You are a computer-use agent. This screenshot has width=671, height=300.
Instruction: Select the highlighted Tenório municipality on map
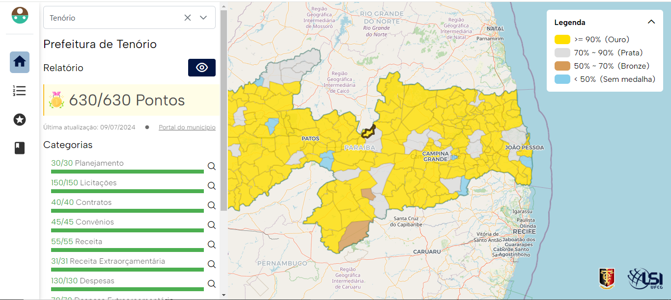point(369,132)
